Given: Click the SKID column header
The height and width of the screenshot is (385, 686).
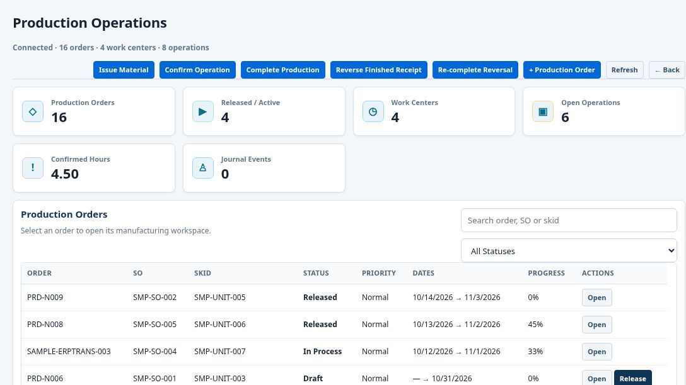Looking at the screenshot, I should point(202,273).
